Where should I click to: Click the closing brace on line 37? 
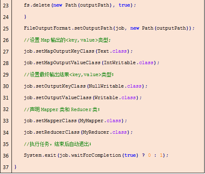tap(15, 167)
